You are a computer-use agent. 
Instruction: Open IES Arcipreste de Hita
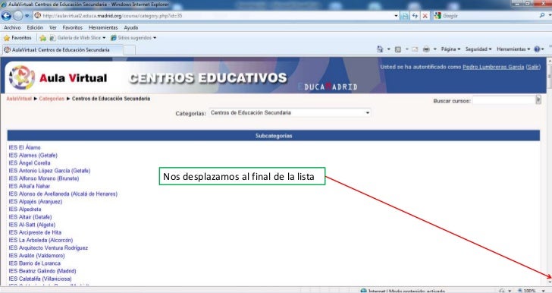tap(35, 233)
